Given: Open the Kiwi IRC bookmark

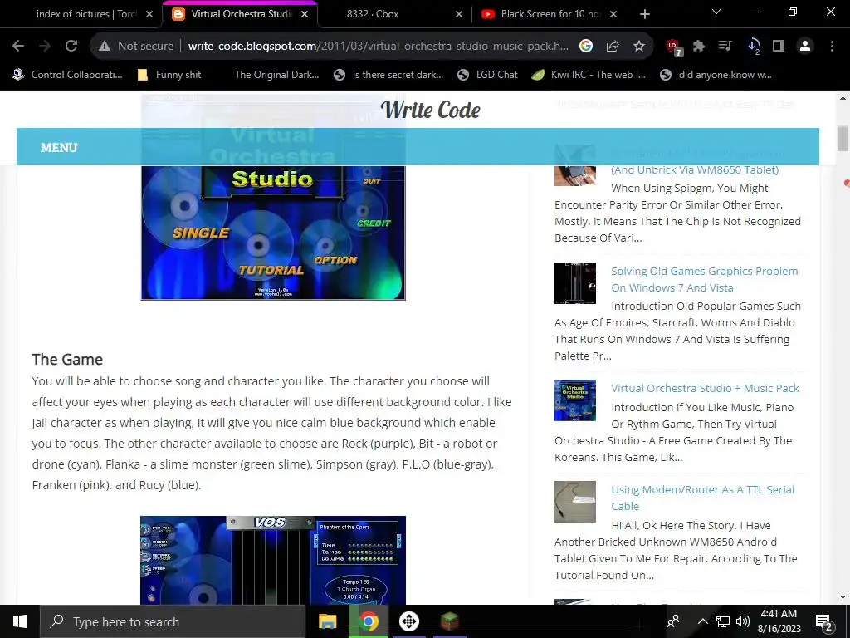Looking at the screenshot, I should tap(589, 75).
